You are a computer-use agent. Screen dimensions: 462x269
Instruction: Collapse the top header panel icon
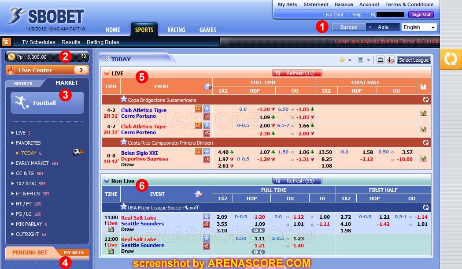point(6,42)
